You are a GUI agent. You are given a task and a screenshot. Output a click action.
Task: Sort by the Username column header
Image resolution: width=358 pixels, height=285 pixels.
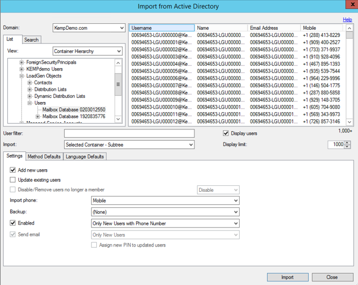pos(162,28)
